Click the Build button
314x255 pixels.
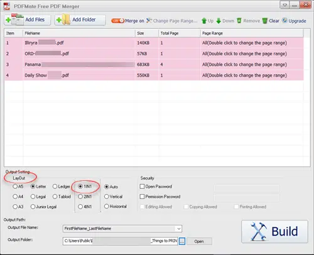(x=274, y=231)
